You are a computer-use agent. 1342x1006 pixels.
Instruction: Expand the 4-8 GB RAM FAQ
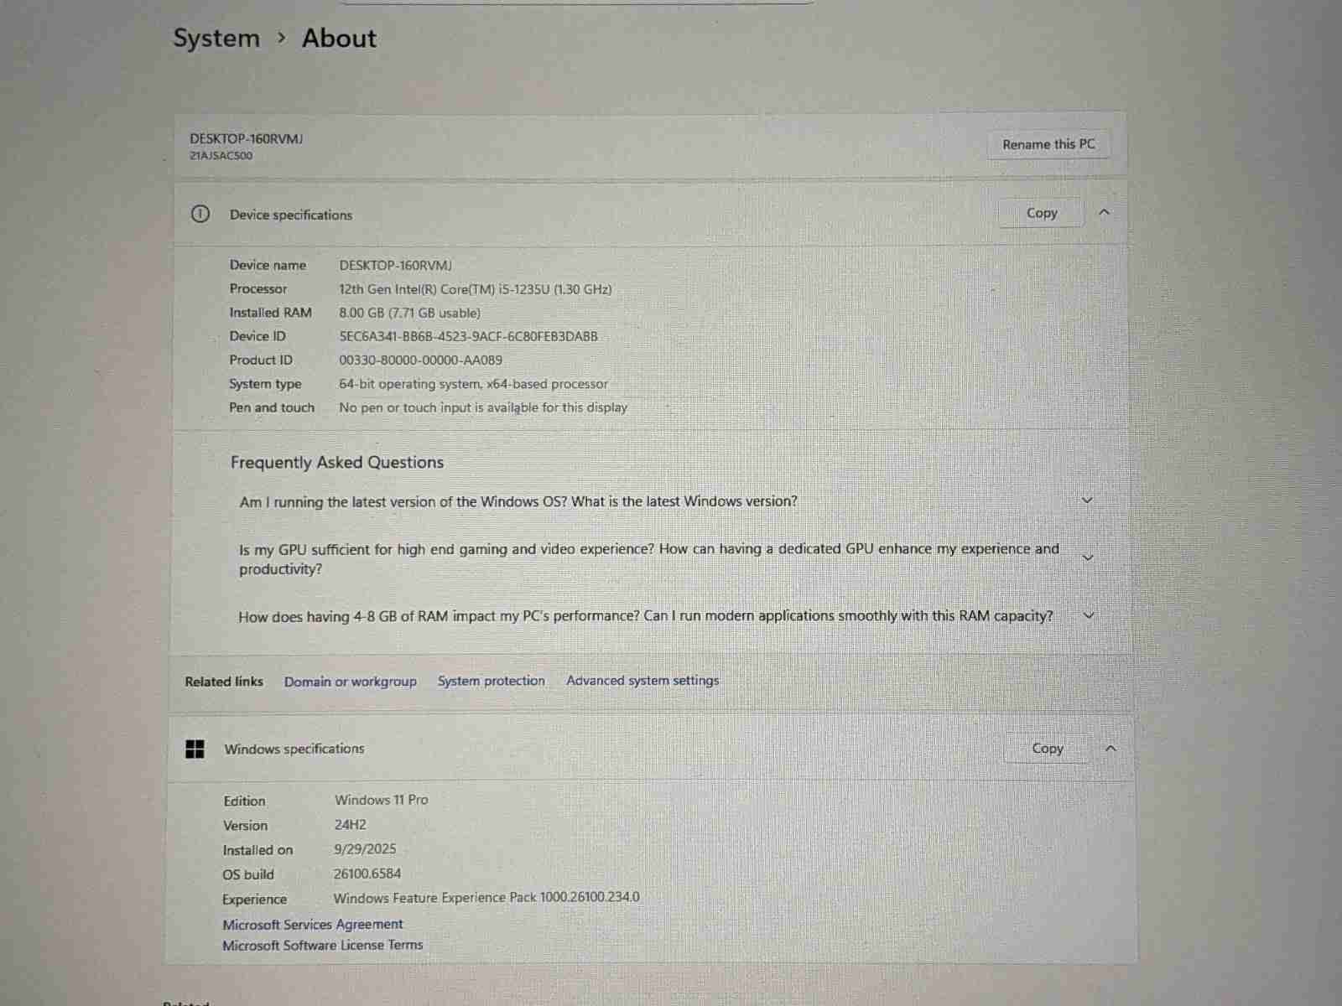(1089, 615)
